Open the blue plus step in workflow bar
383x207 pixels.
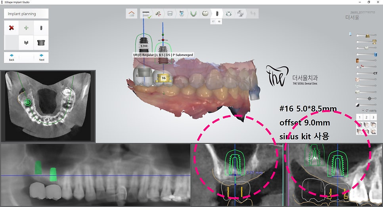point(182,13)
